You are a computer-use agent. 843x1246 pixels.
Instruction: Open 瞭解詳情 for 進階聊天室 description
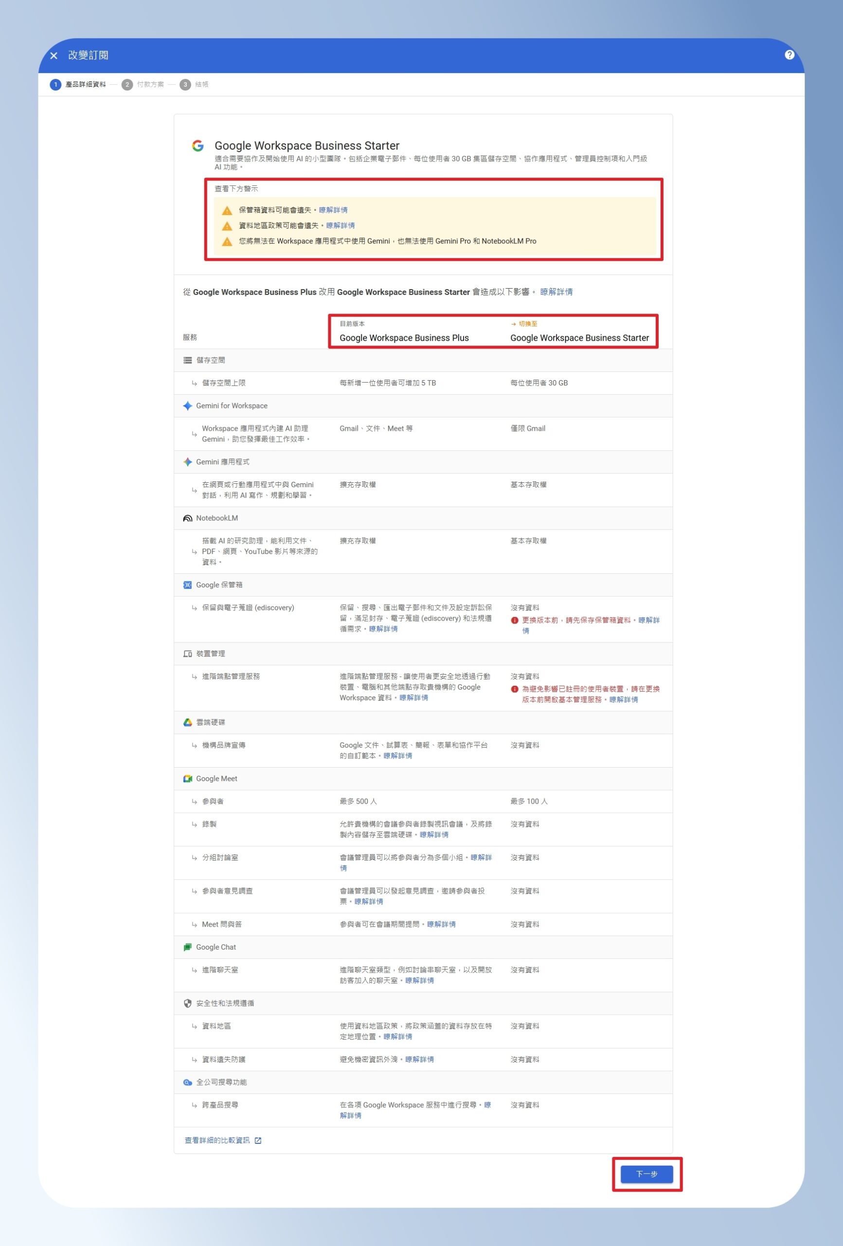(420, 981)
